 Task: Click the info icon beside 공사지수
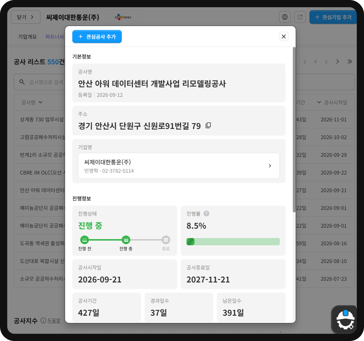(x=43, y=320)
